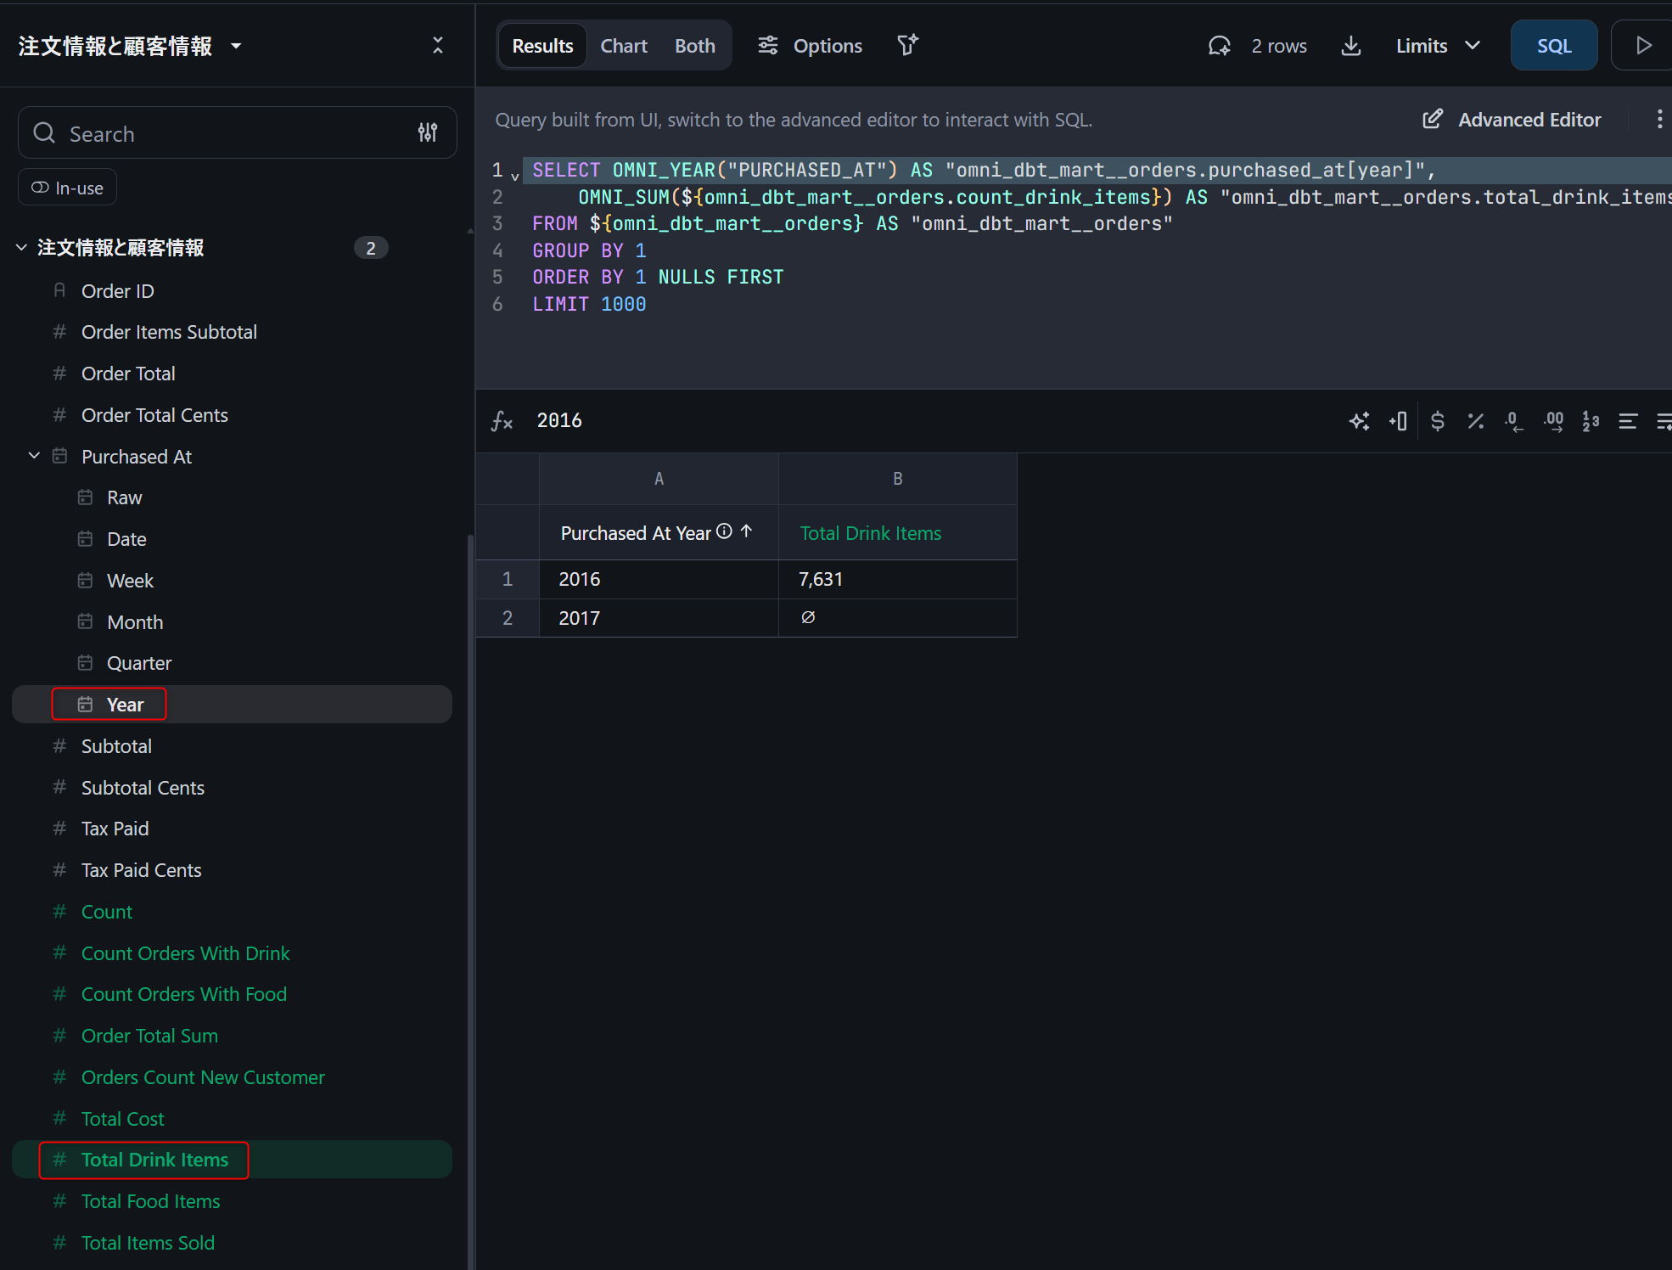Switch to the Both view tab
Screen dimensions: 1672x1270
(694, 46)
